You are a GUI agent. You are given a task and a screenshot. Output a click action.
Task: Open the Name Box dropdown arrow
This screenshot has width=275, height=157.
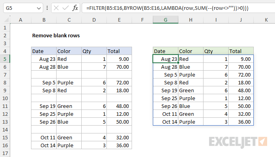(x=39, y=8)
